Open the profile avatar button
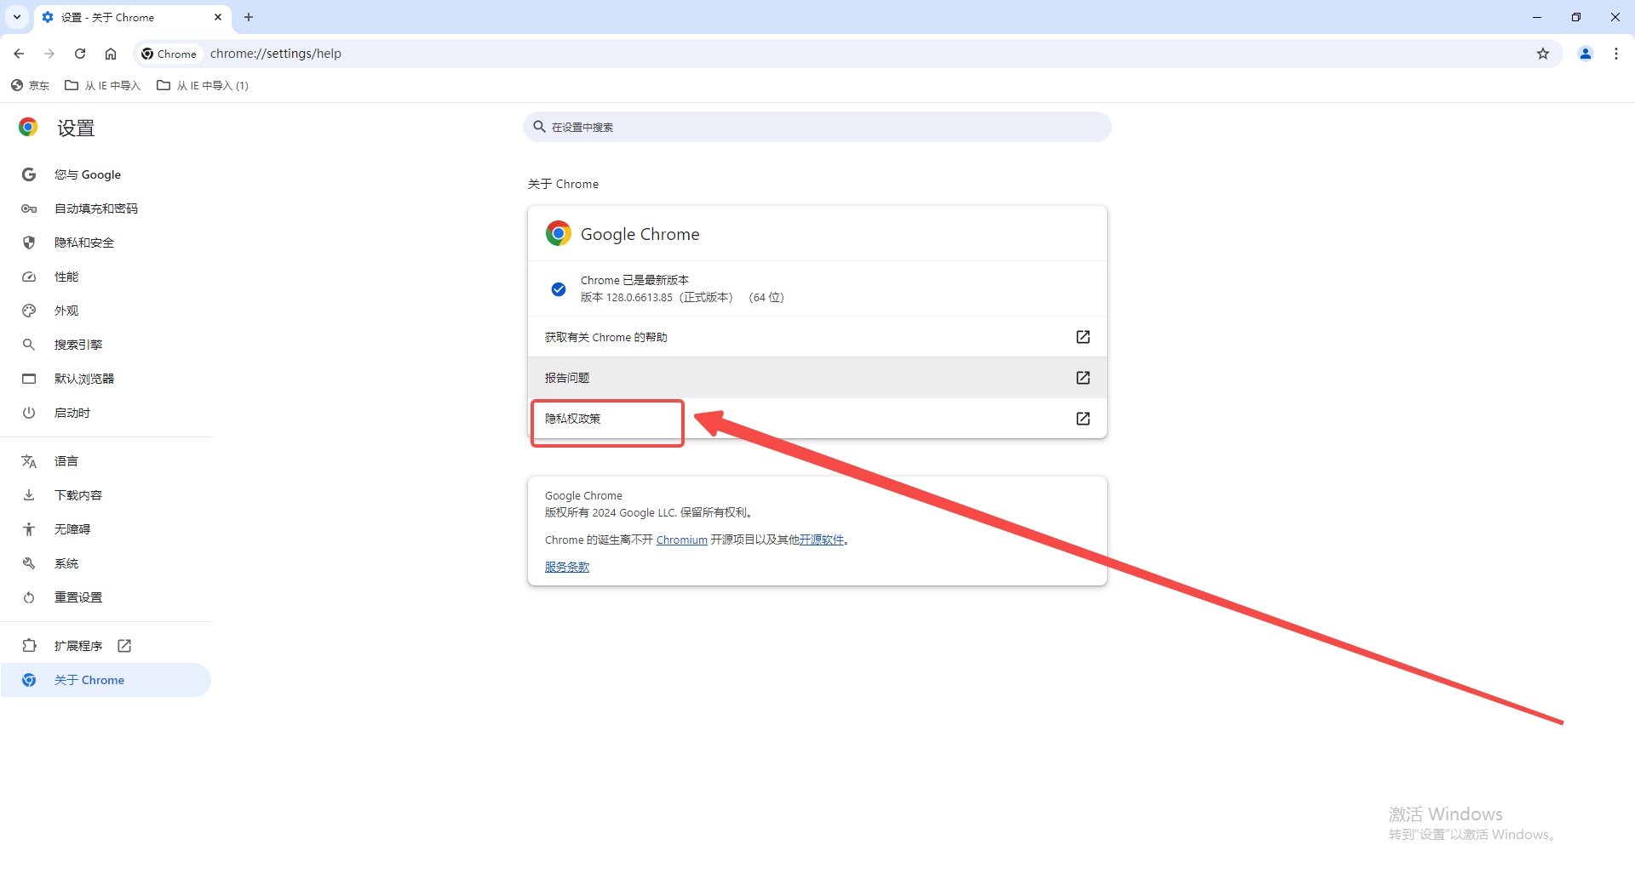Viewport: 1635px width, 885px height. (1586, 54)
